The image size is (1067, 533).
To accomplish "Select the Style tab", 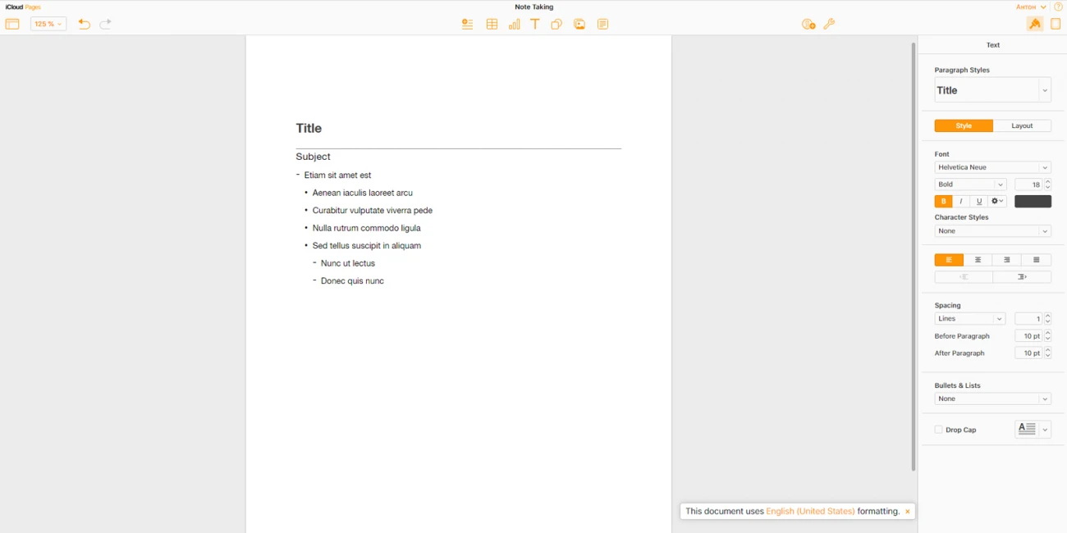I will pyautogui.click(x=964, y=126).
